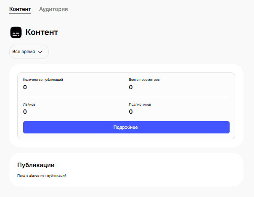The width and height of the screenshot is (254, 197).
Task: Click the divider line between the statistics rows
Action: click(126, 97)
